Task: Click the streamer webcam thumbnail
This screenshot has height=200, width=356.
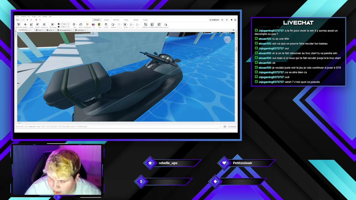Action: point(57,170)
